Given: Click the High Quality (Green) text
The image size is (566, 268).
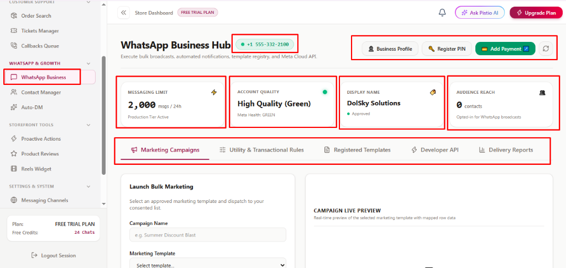Looking at the screenshot, I should coord(274,104).
